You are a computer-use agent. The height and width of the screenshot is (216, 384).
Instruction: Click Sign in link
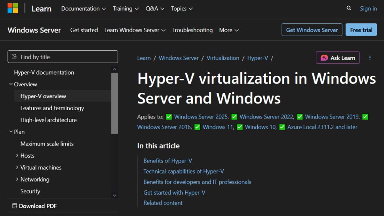click(368, 9)
